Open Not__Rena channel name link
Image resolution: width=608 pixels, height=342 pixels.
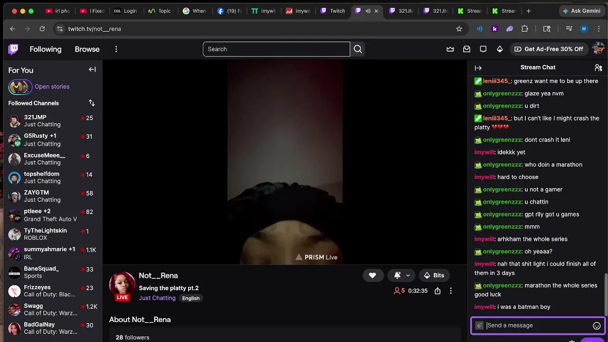point(158,275)
